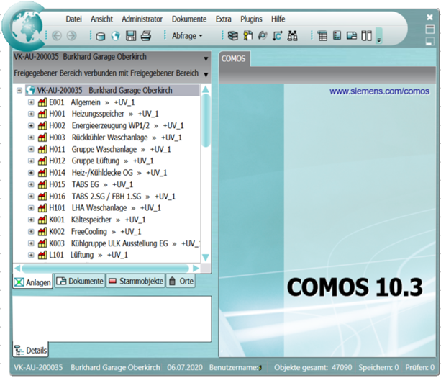The image size is (441, 378).
Task: Click the COMOS globe application button
Action: click(26, 27)
